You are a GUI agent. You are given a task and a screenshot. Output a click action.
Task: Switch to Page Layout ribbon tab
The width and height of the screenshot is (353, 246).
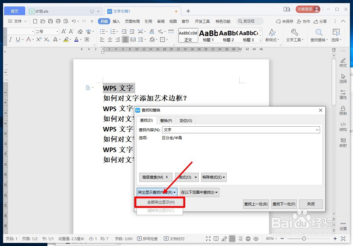pos(132,21)
